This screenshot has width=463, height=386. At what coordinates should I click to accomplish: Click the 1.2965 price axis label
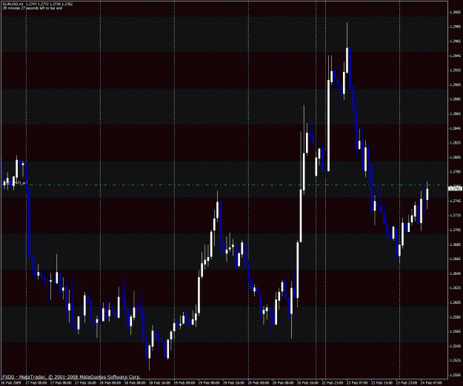tap(455, 41)
